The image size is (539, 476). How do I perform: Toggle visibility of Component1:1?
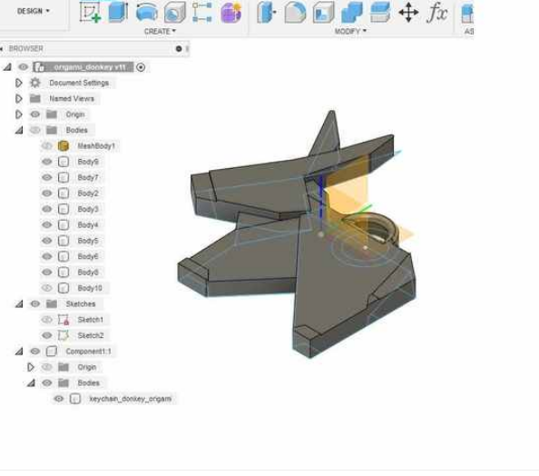(35, 351)
